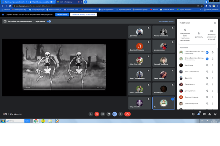
Task: Click the options badge on your own tile
Action: click(x=172, y=99)
